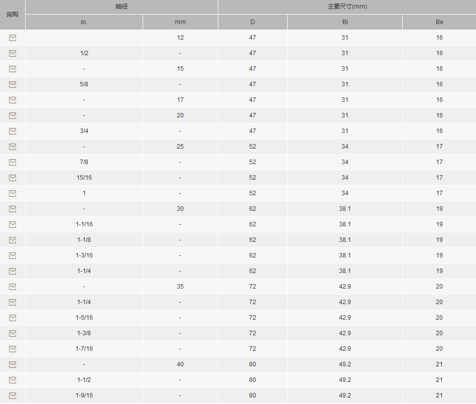Click envelope icon for 5/8 inch row

[x=13, y=84]
